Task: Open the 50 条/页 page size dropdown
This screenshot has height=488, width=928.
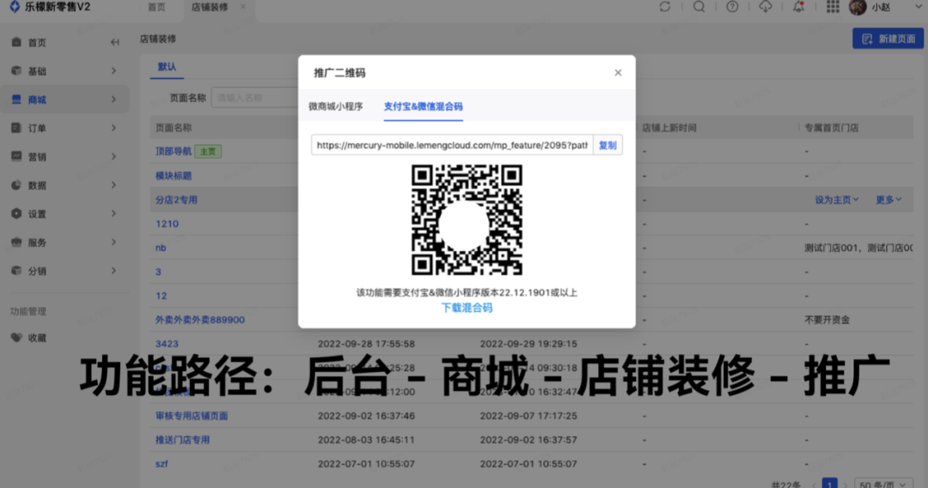Action: click(883, 484)
